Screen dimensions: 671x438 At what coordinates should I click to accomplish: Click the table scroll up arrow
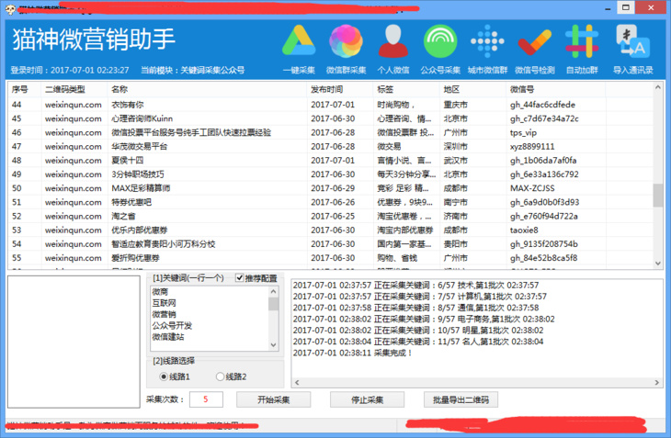pyautogui.click(x=658, y=87)
